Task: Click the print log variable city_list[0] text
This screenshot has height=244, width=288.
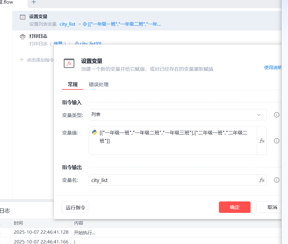Action: pyautogui.click(x=90, y=43)
